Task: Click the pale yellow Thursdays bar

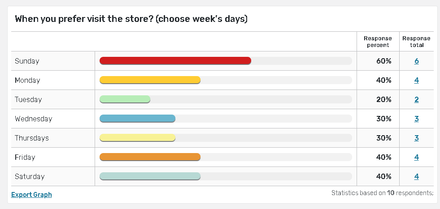Action: click(137, 138)
